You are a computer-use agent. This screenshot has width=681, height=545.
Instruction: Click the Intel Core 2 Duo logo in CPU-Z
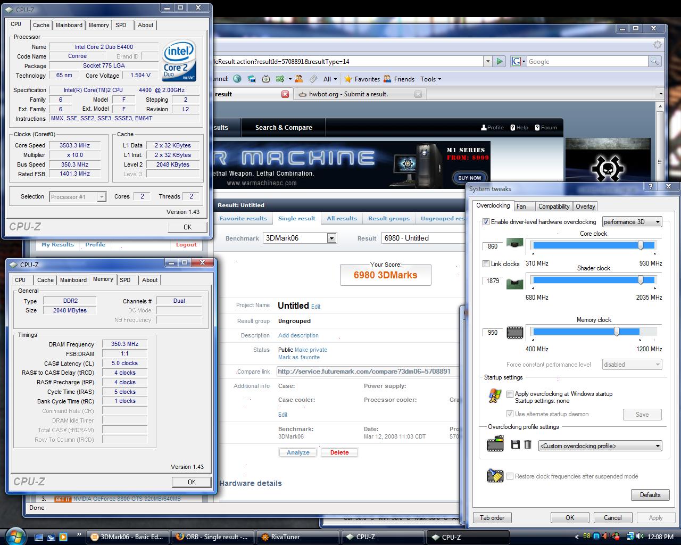pos(179,60)
